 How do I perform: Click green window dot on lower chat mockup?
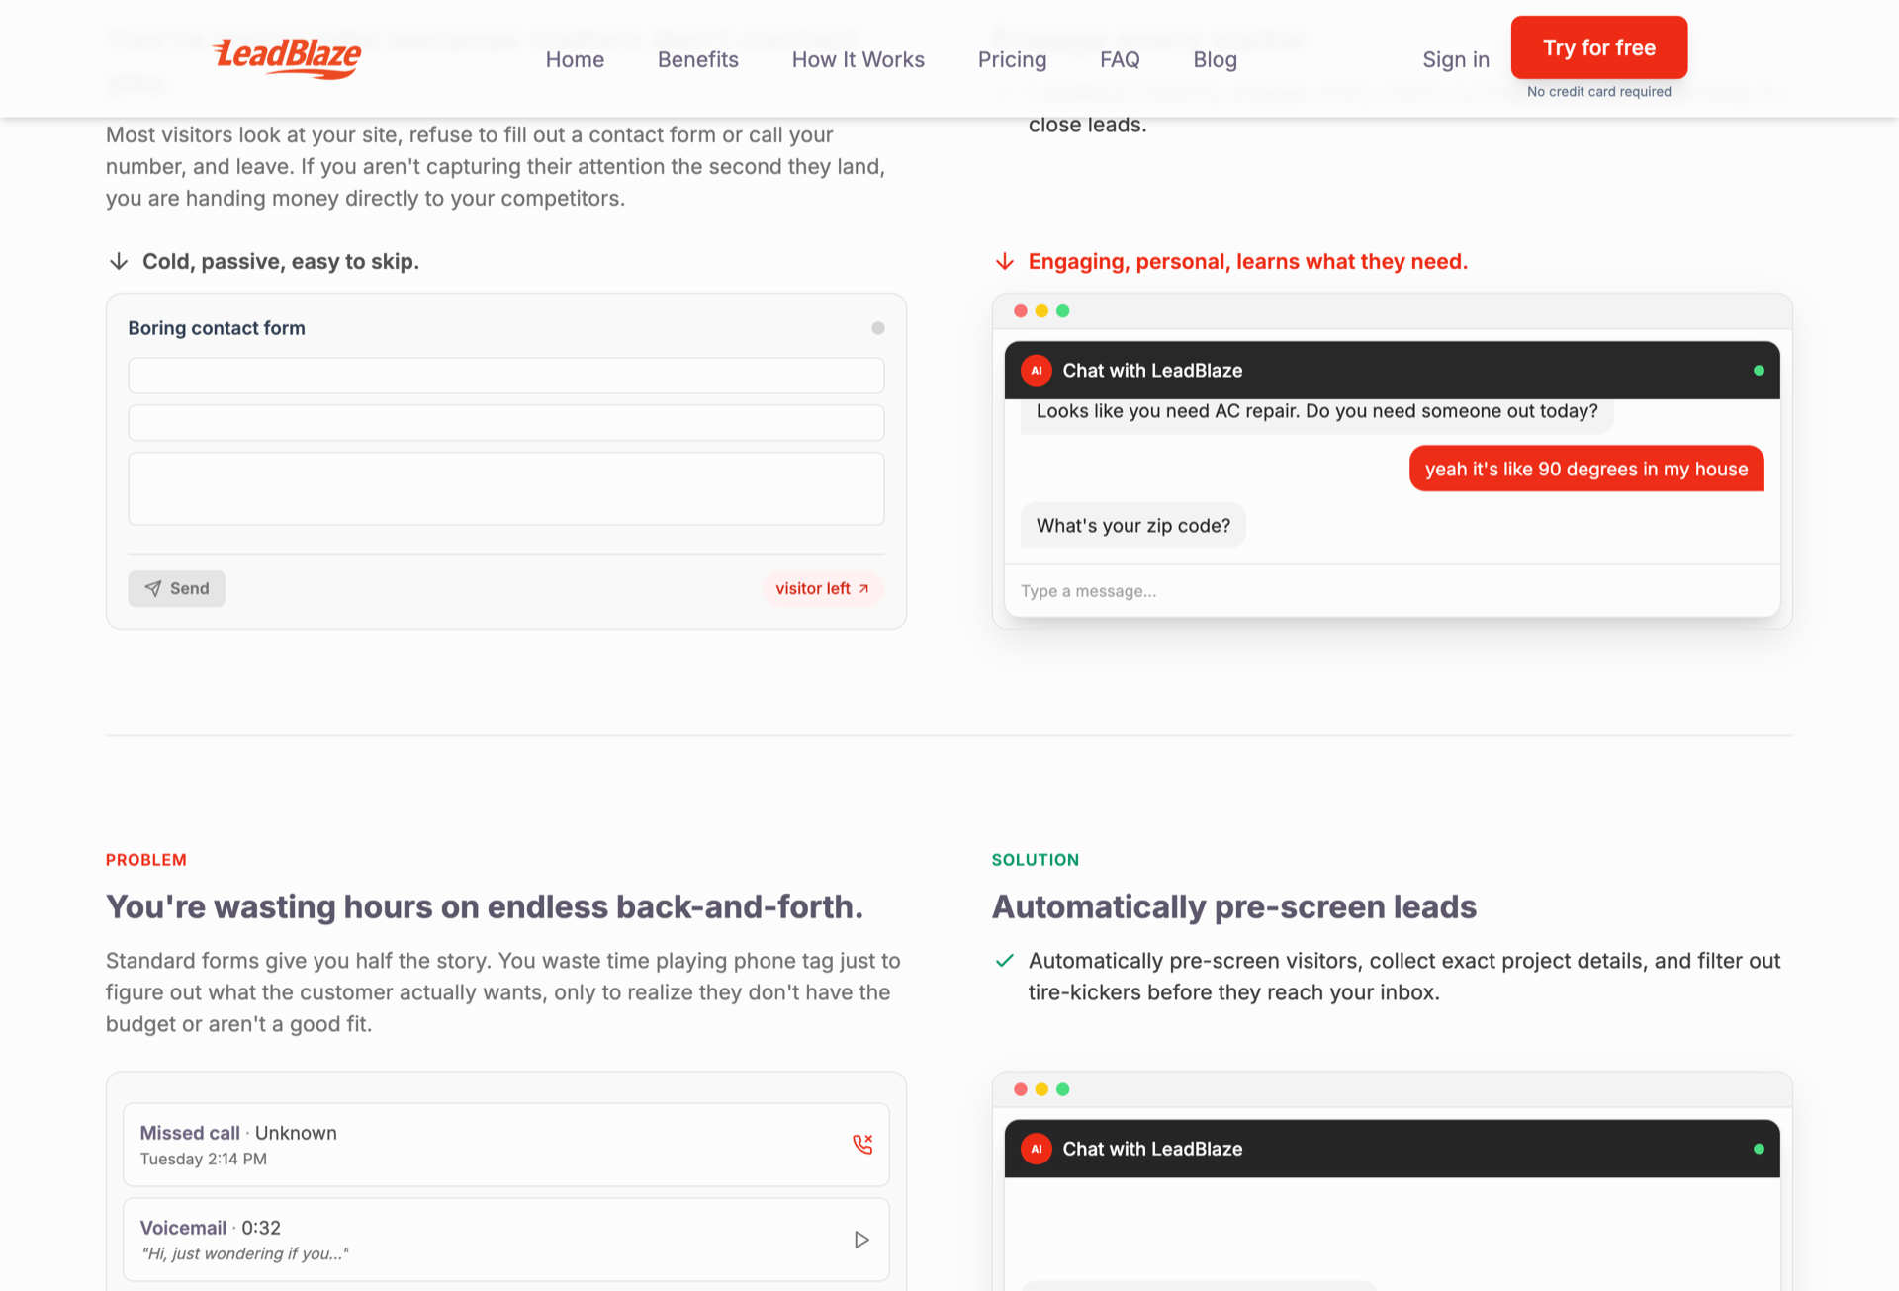[1063, 1089]
